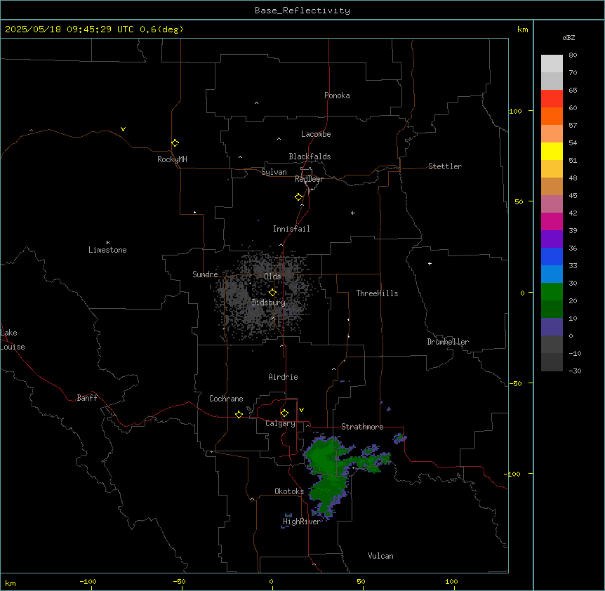Screen dimensions: 605x591
Task: Click the RockyMH map label
Action: pyautogui.click(x=172, y=159)
